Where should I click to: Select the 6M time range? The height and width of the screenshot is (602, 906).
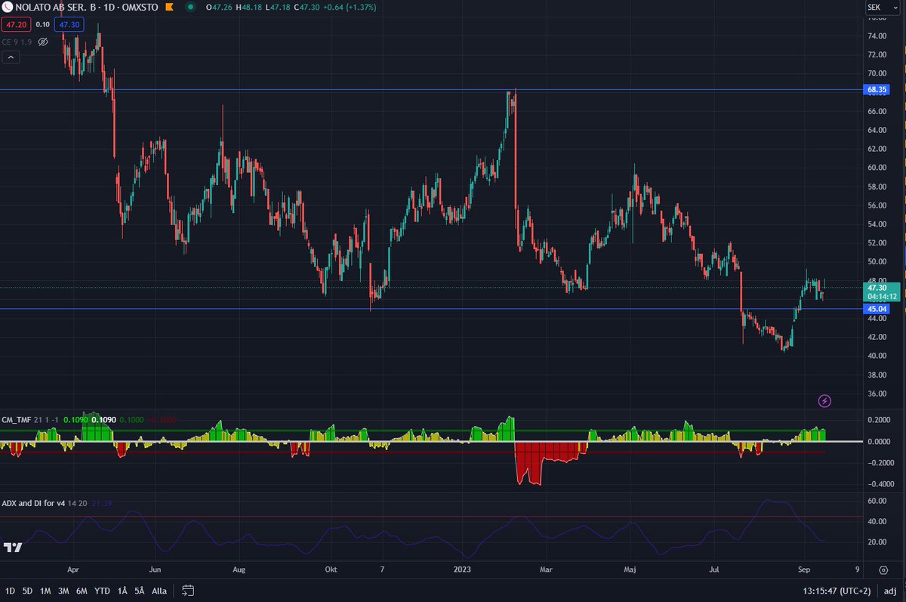(82, 590)
